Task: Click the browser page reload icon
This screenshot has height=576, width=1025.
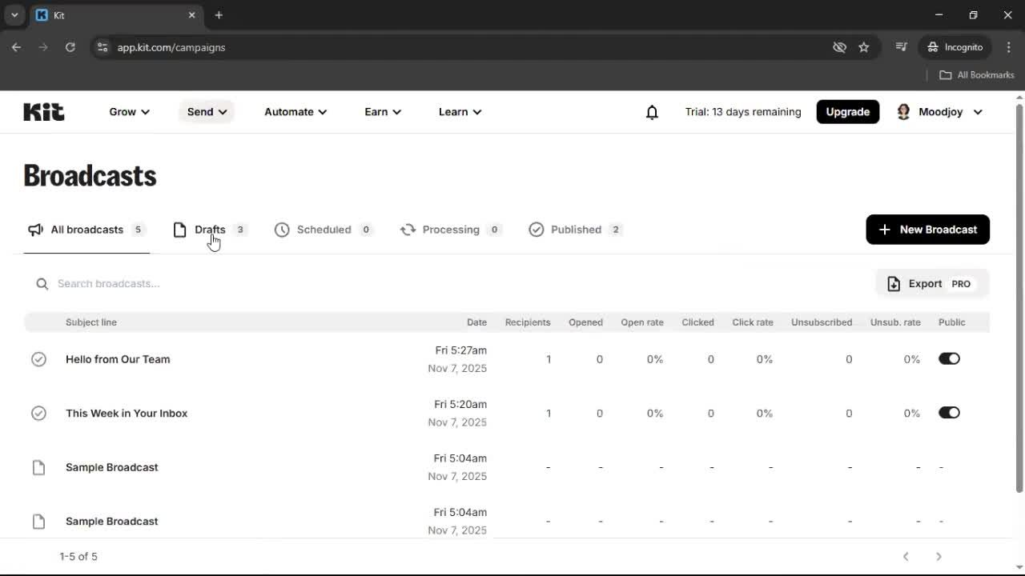Action: pos(70,47)
